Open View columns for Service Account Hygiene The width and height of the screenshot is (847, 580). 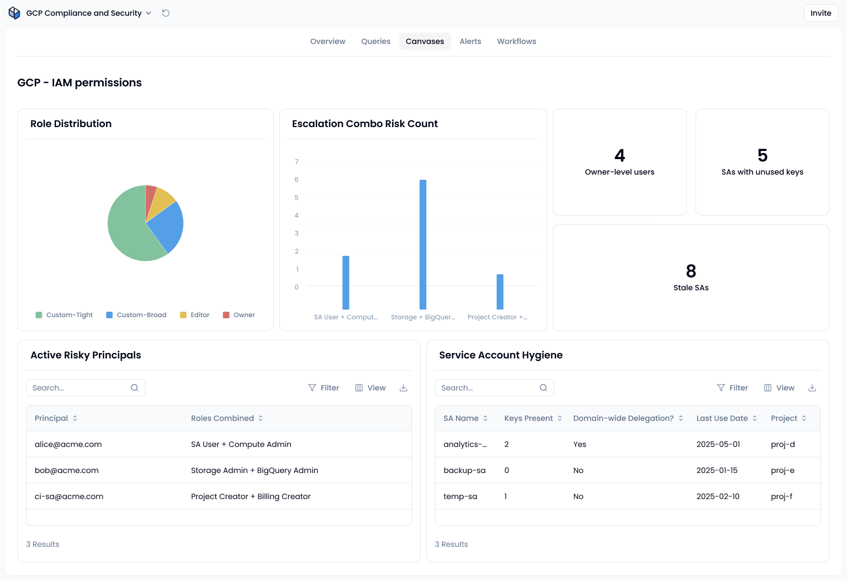pyautogui.click(x=779, y=388)
